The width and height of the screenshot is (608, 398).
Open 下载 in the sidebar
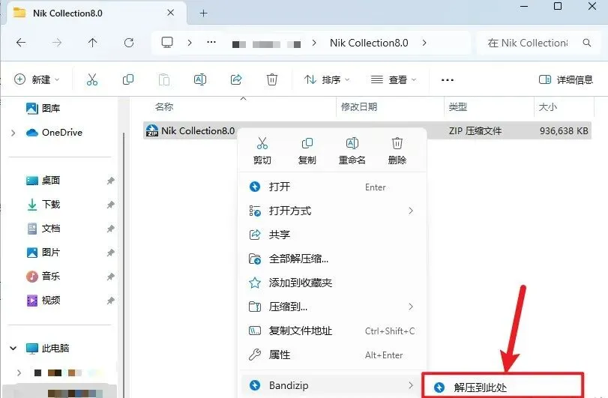43,204
